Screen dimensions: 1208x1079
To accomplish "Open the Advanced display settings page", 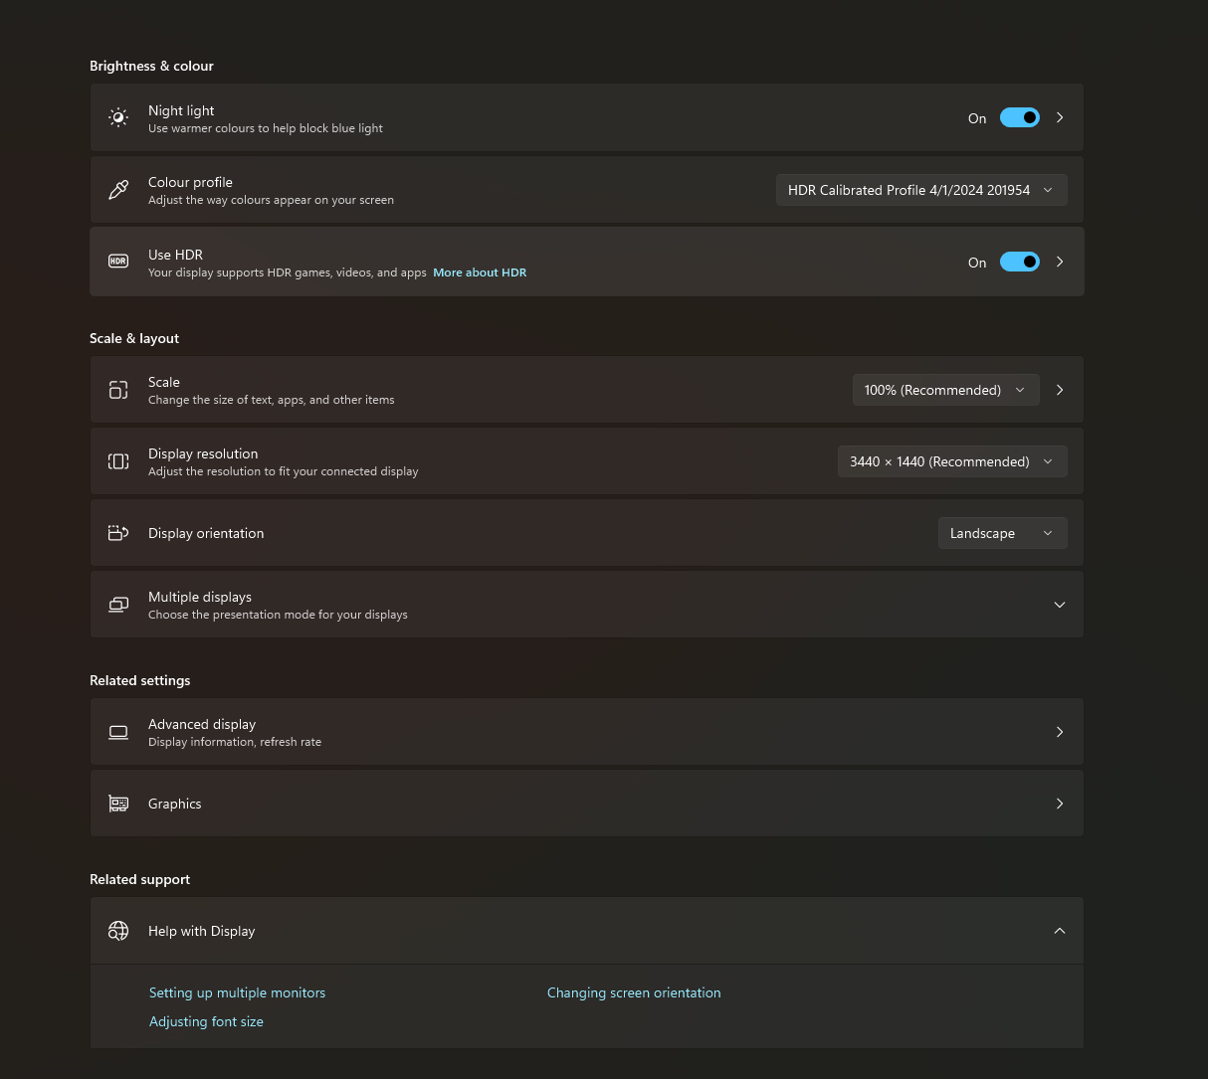I will pos(586,732).
